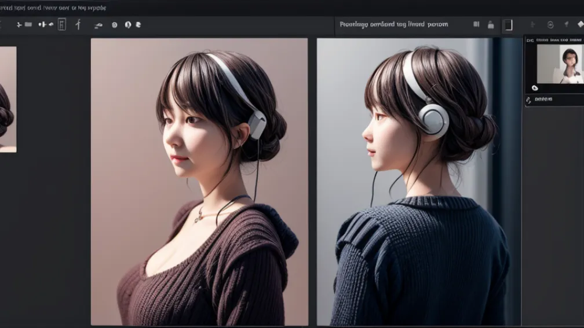Select the side-profile image in the navy sweater
584x328 pixels.
(x=419, y=182)
